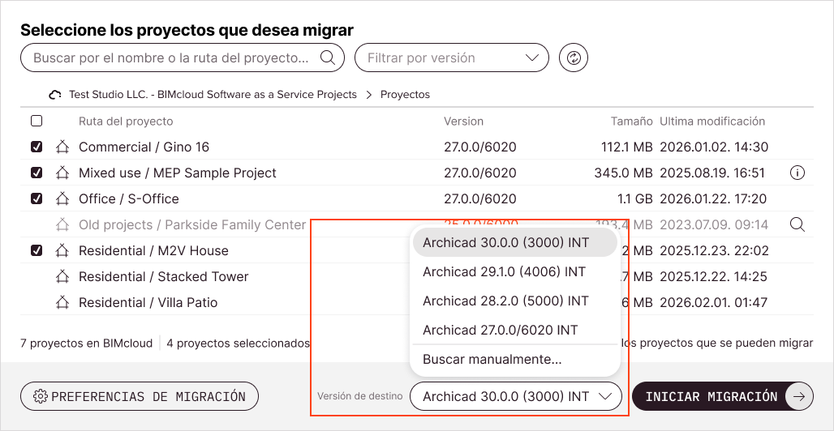Click the arrow icon on Iniciar migración
The height and width of the screenshot is (431, 834).
click(799, 396)
